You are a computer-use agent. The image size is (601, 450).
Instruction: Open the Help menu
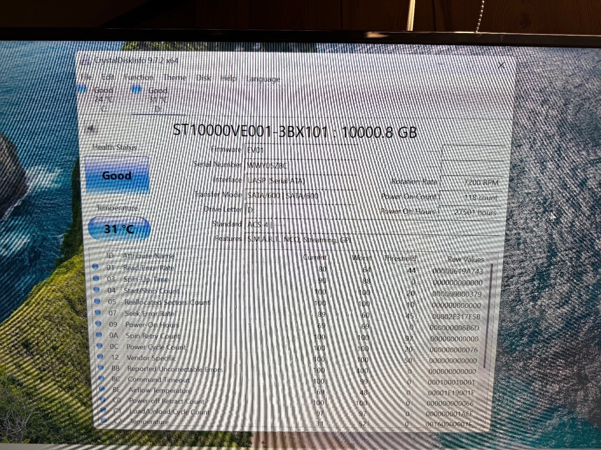pos(228,78)
